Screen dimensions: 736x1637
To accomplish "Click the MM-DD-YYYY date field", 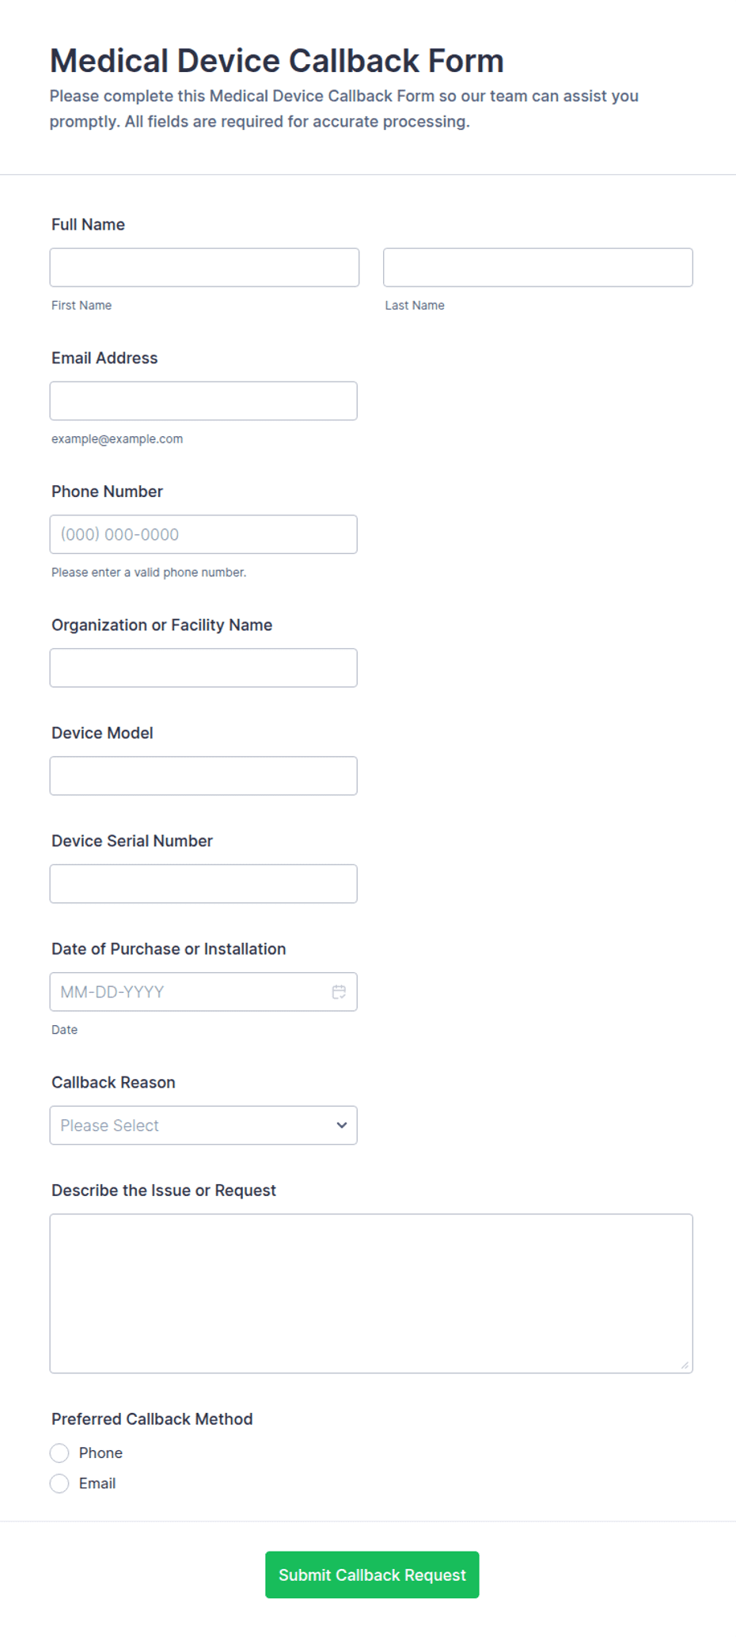I will tap(203, 992).
